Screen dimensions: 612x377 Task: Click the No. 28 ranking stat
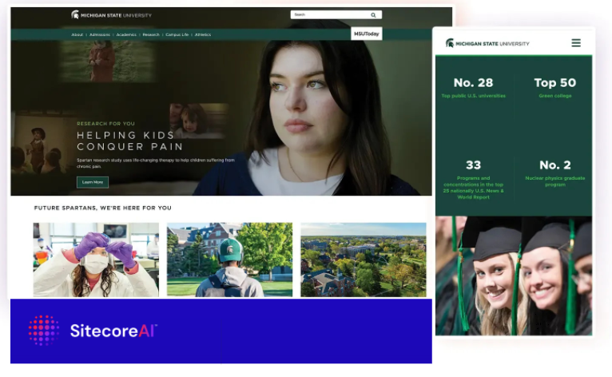coord(474,88)
